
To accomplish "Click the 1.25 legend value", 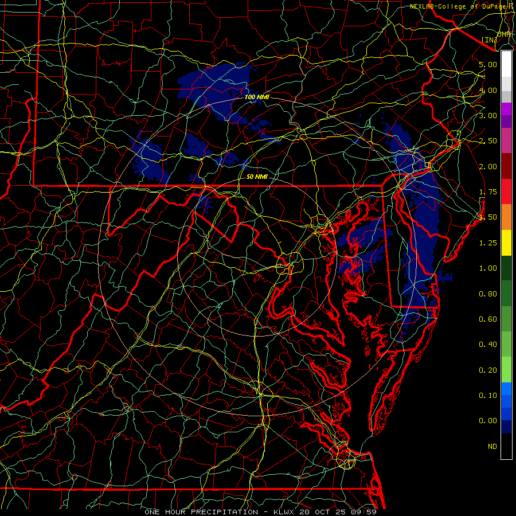I will click(x=488, y=243).
